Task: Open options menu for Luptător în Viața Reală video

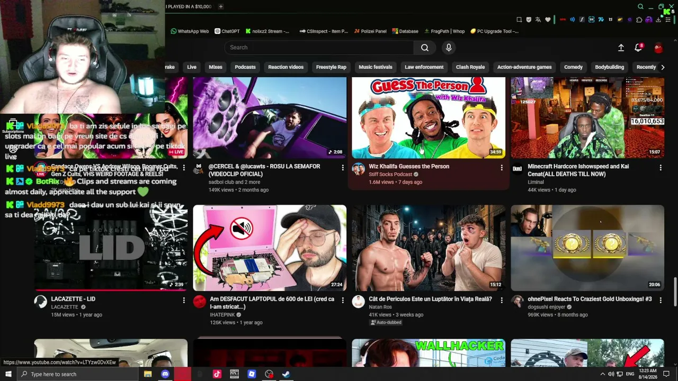Action: coord(502,300)
